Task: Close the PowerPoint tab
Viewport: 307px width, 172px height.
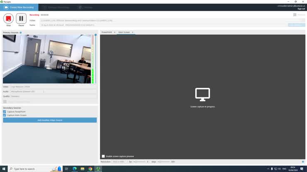Action: coord(115,32)
